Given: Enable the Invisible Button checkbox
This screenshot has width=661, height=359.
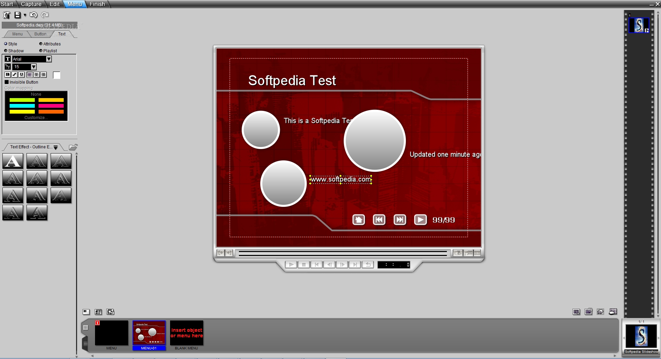Looking at the screenshot, I should tap(7, 82).
